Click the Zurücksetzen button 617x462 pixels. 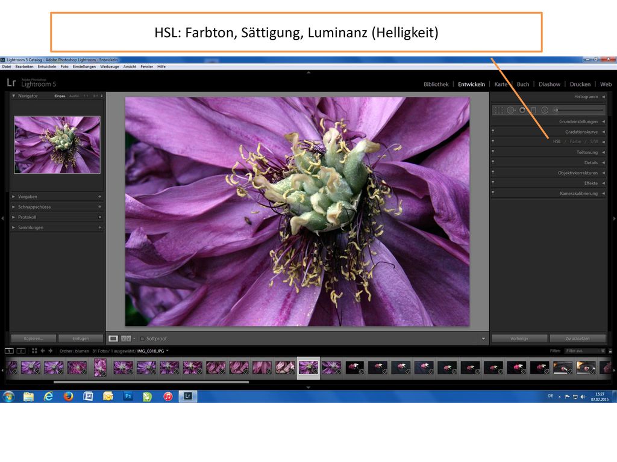(x=578, y=339)
